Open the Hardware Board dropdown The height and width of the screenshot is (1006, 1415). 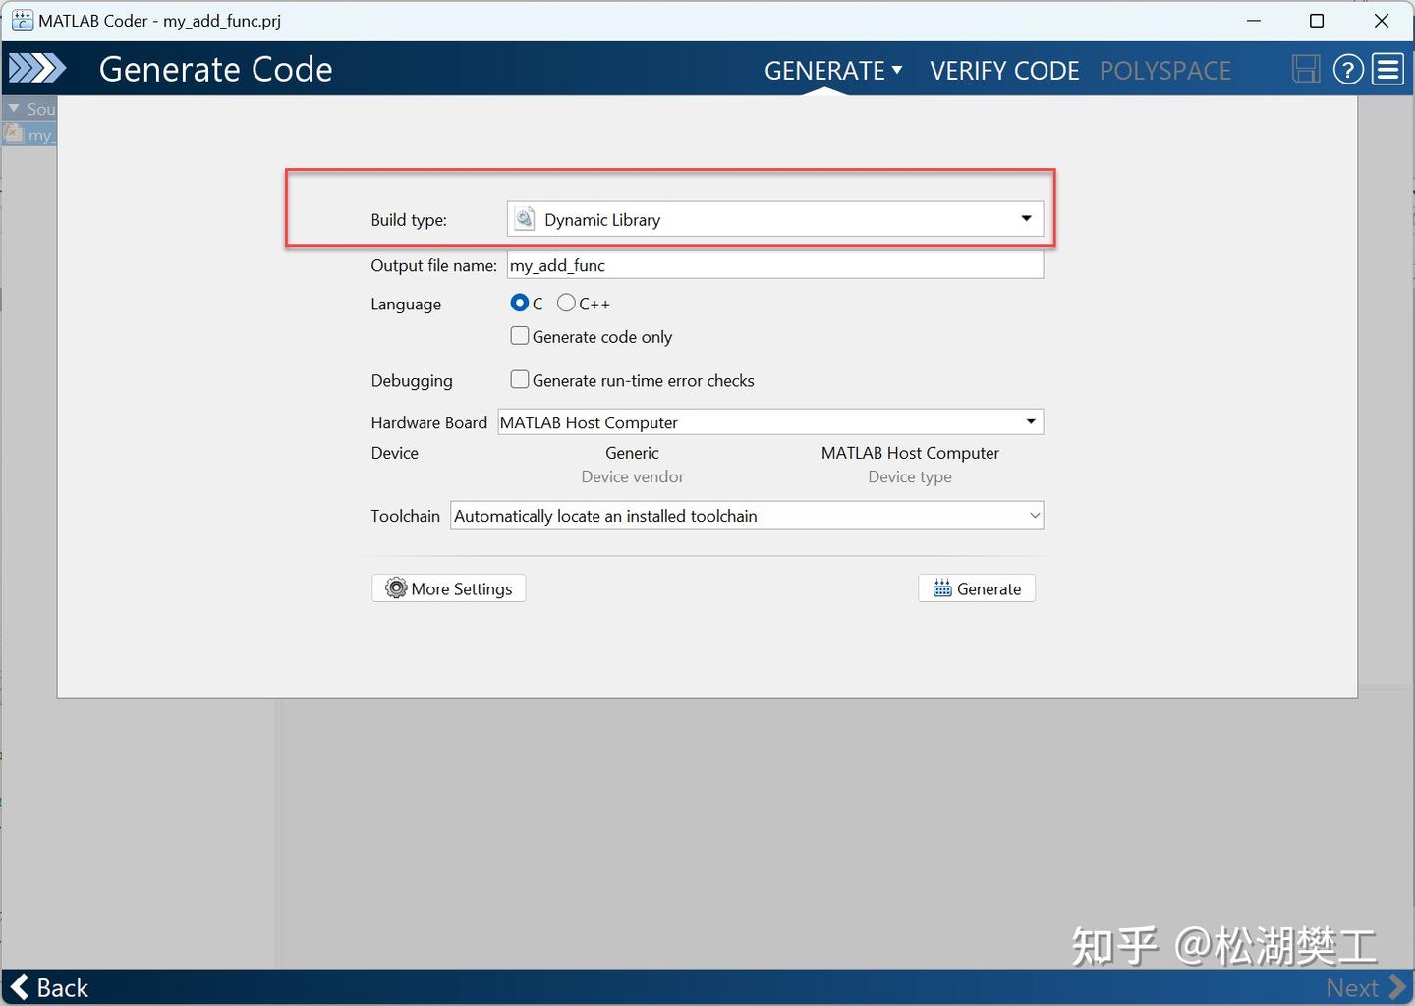(x=1031, y=421)
